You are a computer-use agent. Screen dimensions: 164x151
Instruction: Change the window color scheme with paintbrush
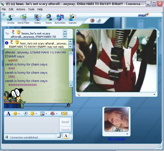[98, 20]
